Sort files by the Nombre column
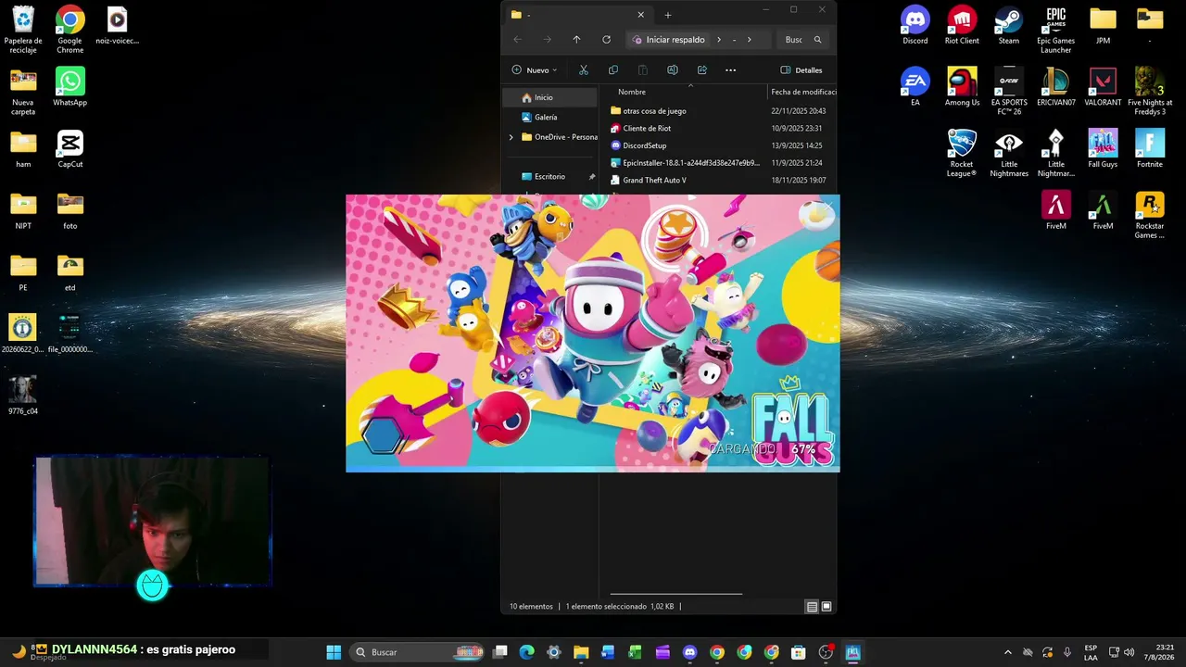The image size is (1186, 667). point(683,92)
